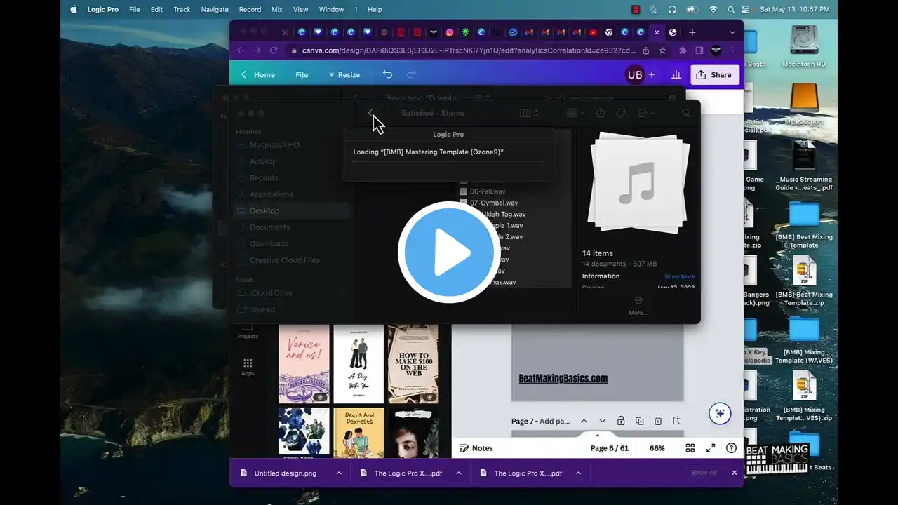Open the Logic Pro Record menu

(250, 9)
